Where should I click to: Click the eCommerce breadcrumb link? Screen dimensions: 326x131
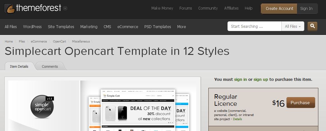[x=39, y=42]
